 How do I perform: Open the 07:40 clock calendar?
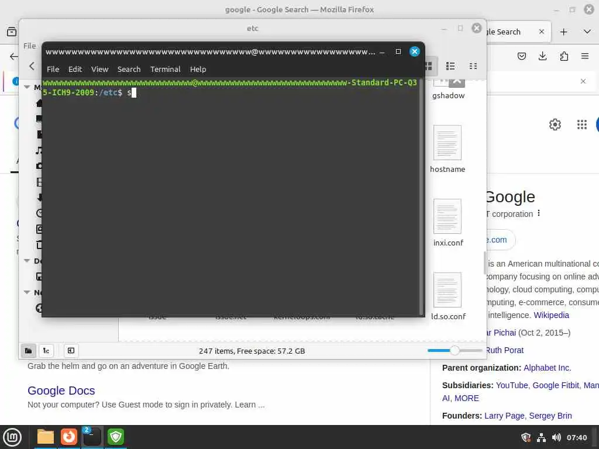click(x=576, y=437)
